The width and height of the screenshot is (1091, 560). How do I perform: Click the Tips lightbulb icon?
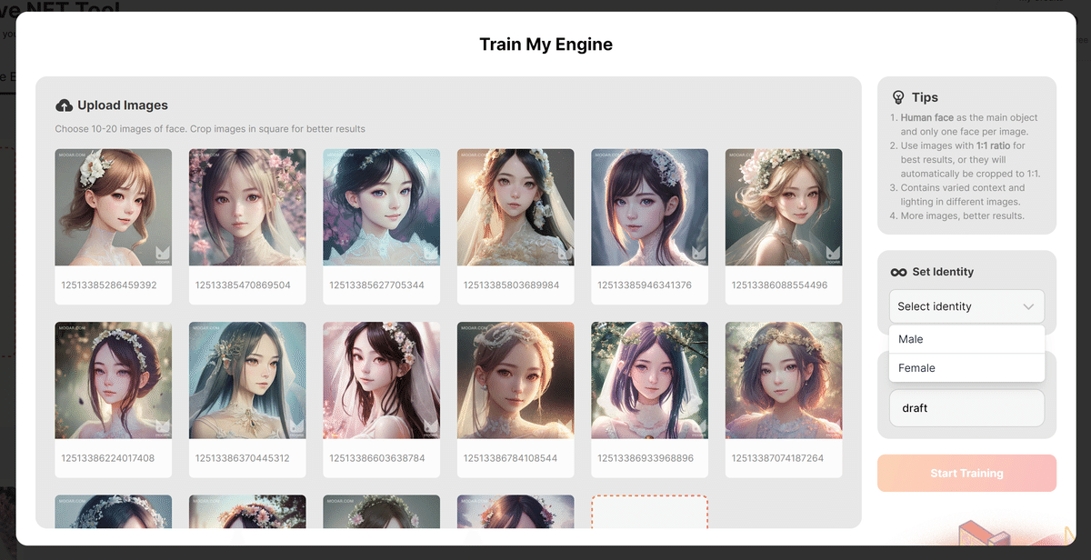pos(898,97)
